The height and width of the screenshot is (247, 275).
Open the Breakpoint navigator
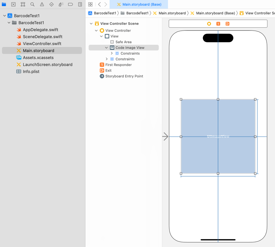[x=70, y=4]
